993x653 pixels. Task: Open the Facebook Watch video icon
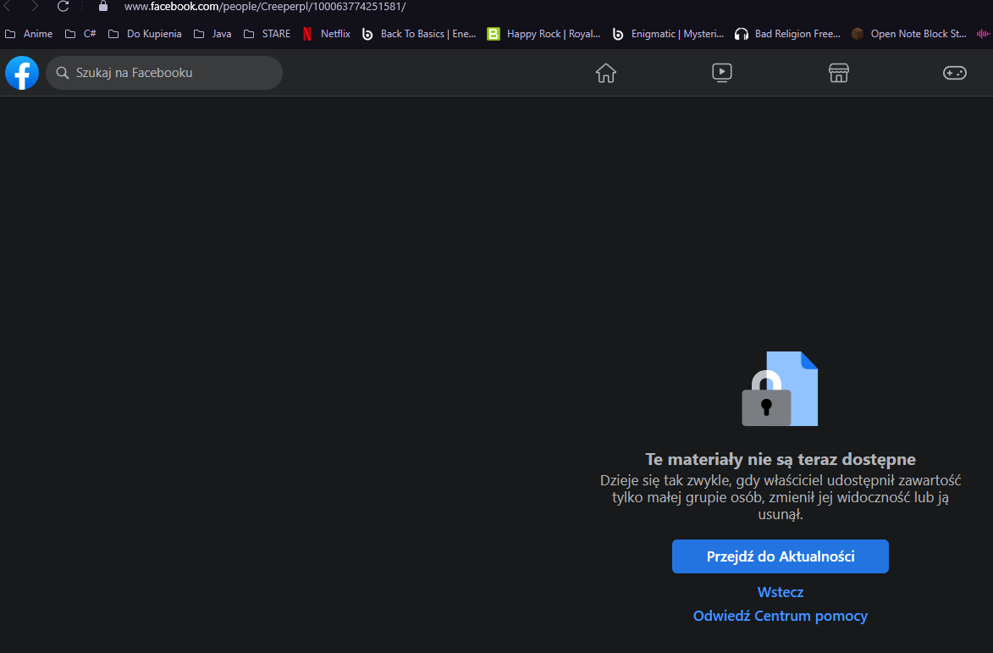[x=722, y=73]
